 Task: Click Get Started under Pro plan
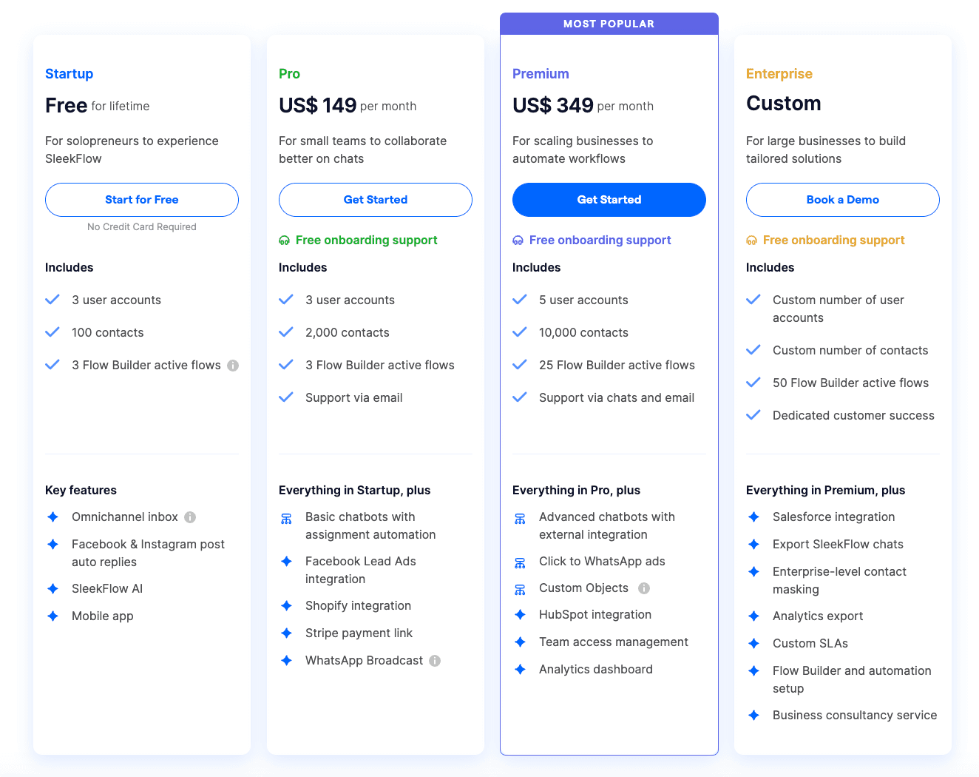pos(376,200)
